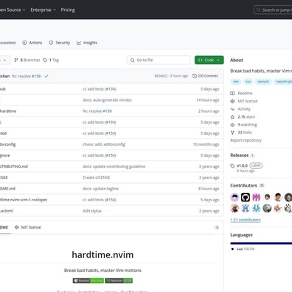The width and height of the screenshot is (292, 292).
Task: Click the Security shield icon
Action: pyautogui.click(x=51, y=43)
